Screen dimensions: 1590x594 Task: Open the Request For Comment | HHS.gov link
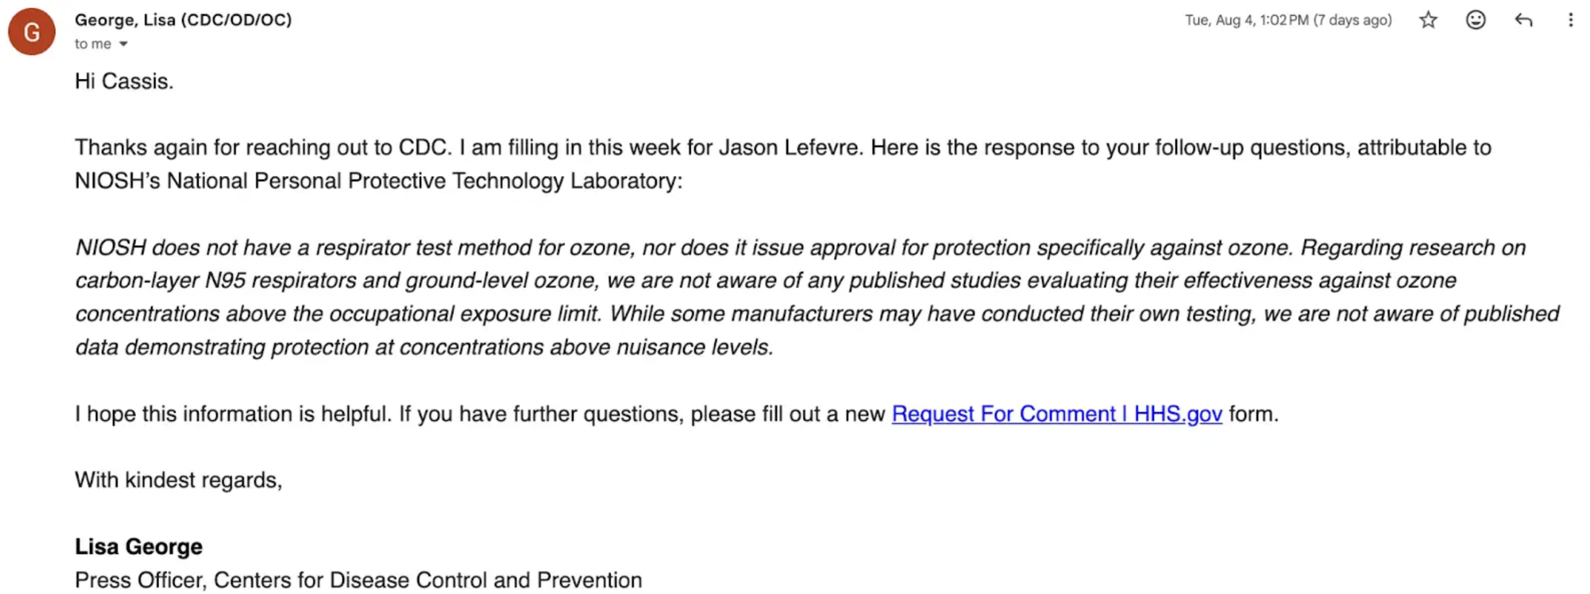point(1056,413)
